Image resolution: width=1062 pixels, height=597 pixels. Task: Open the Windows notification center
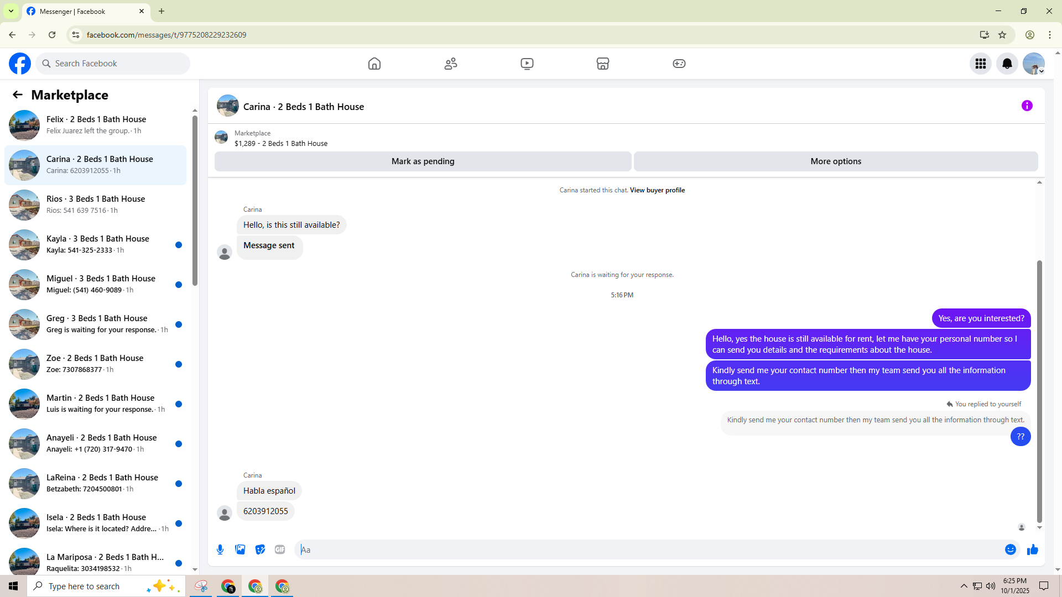point(1044,586)
